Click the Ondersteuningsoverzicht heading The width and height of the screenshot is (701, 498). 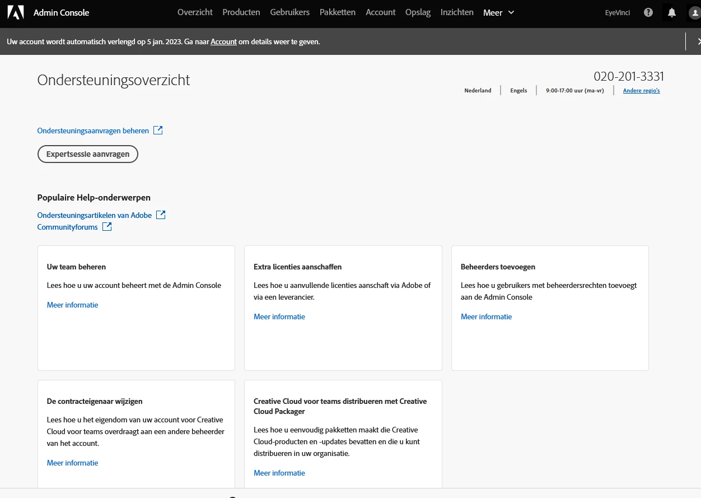(114, 80)
